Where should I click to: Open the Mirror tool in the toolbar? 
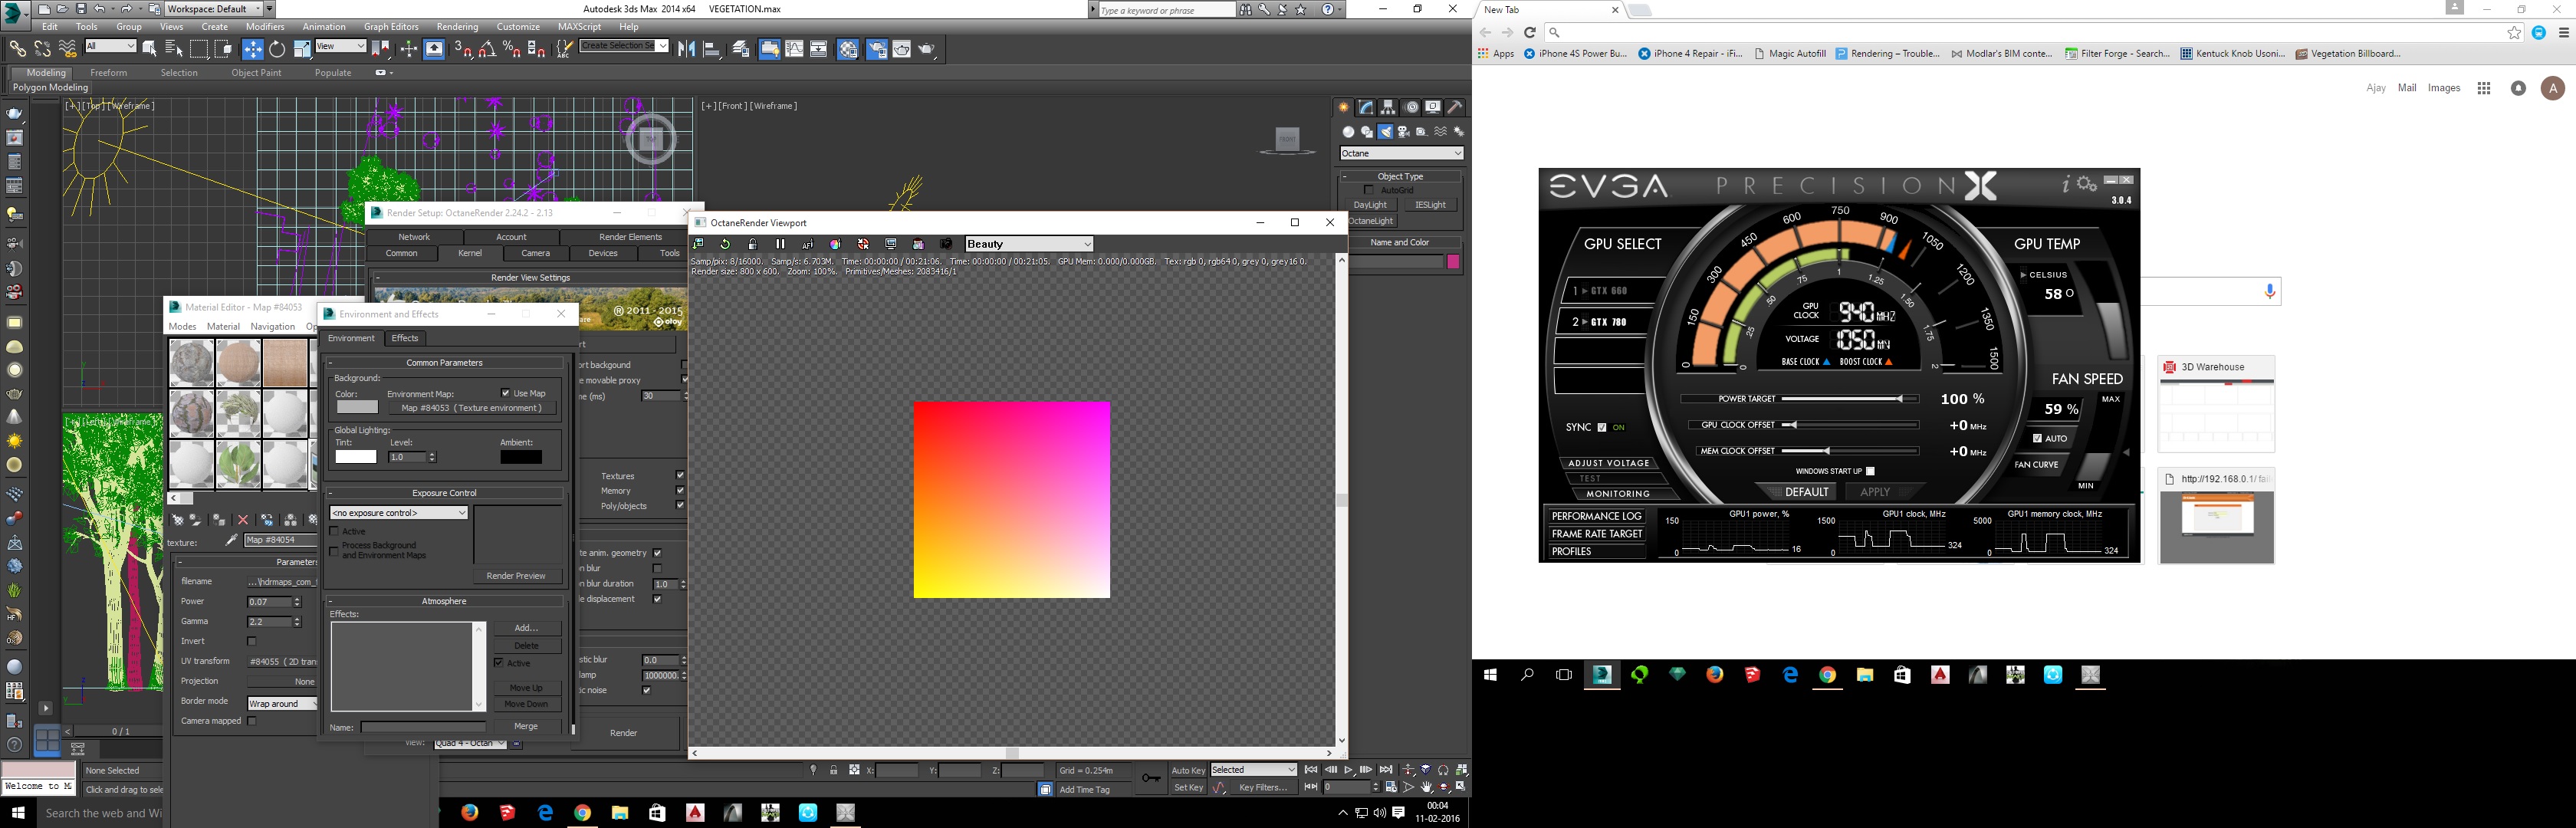686,49
